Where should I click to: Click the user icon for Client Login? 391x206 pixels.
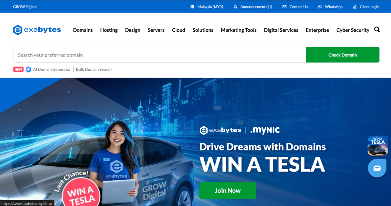click(355, 7)
